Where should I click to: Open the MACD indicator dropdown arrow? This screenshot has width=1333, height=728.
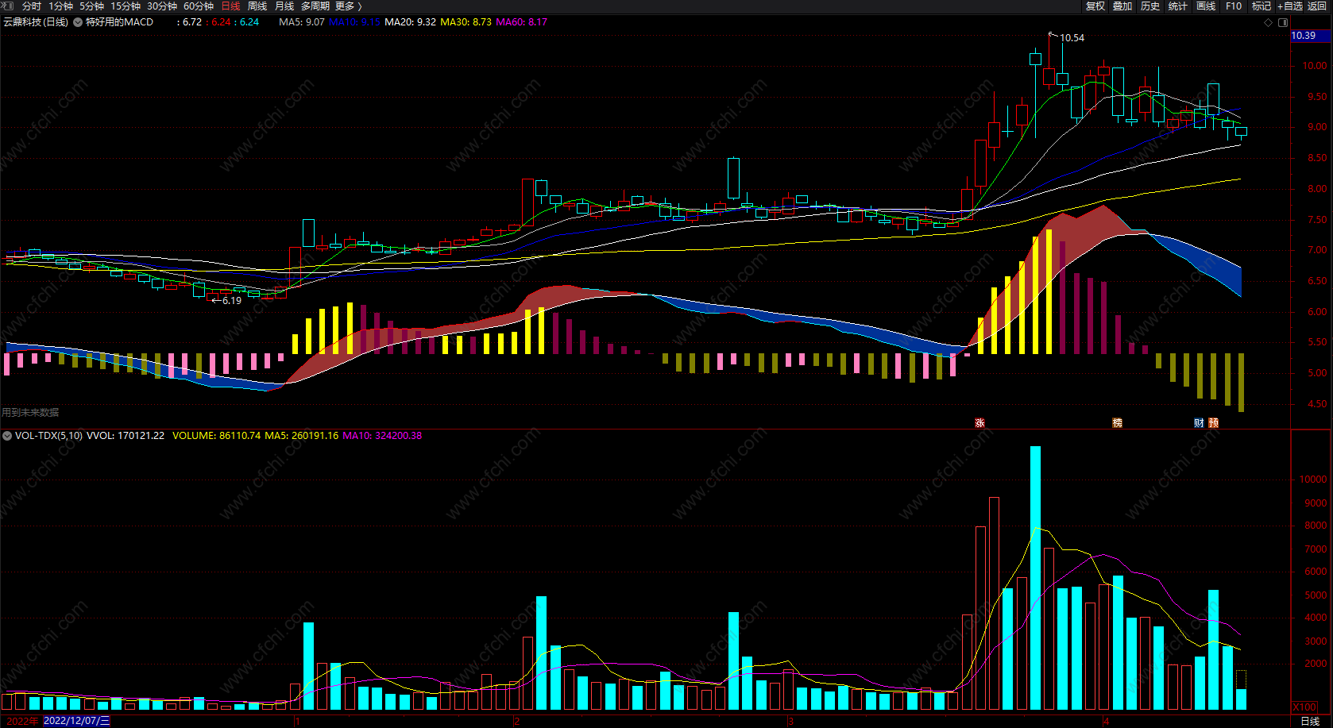tap(78, 22)
